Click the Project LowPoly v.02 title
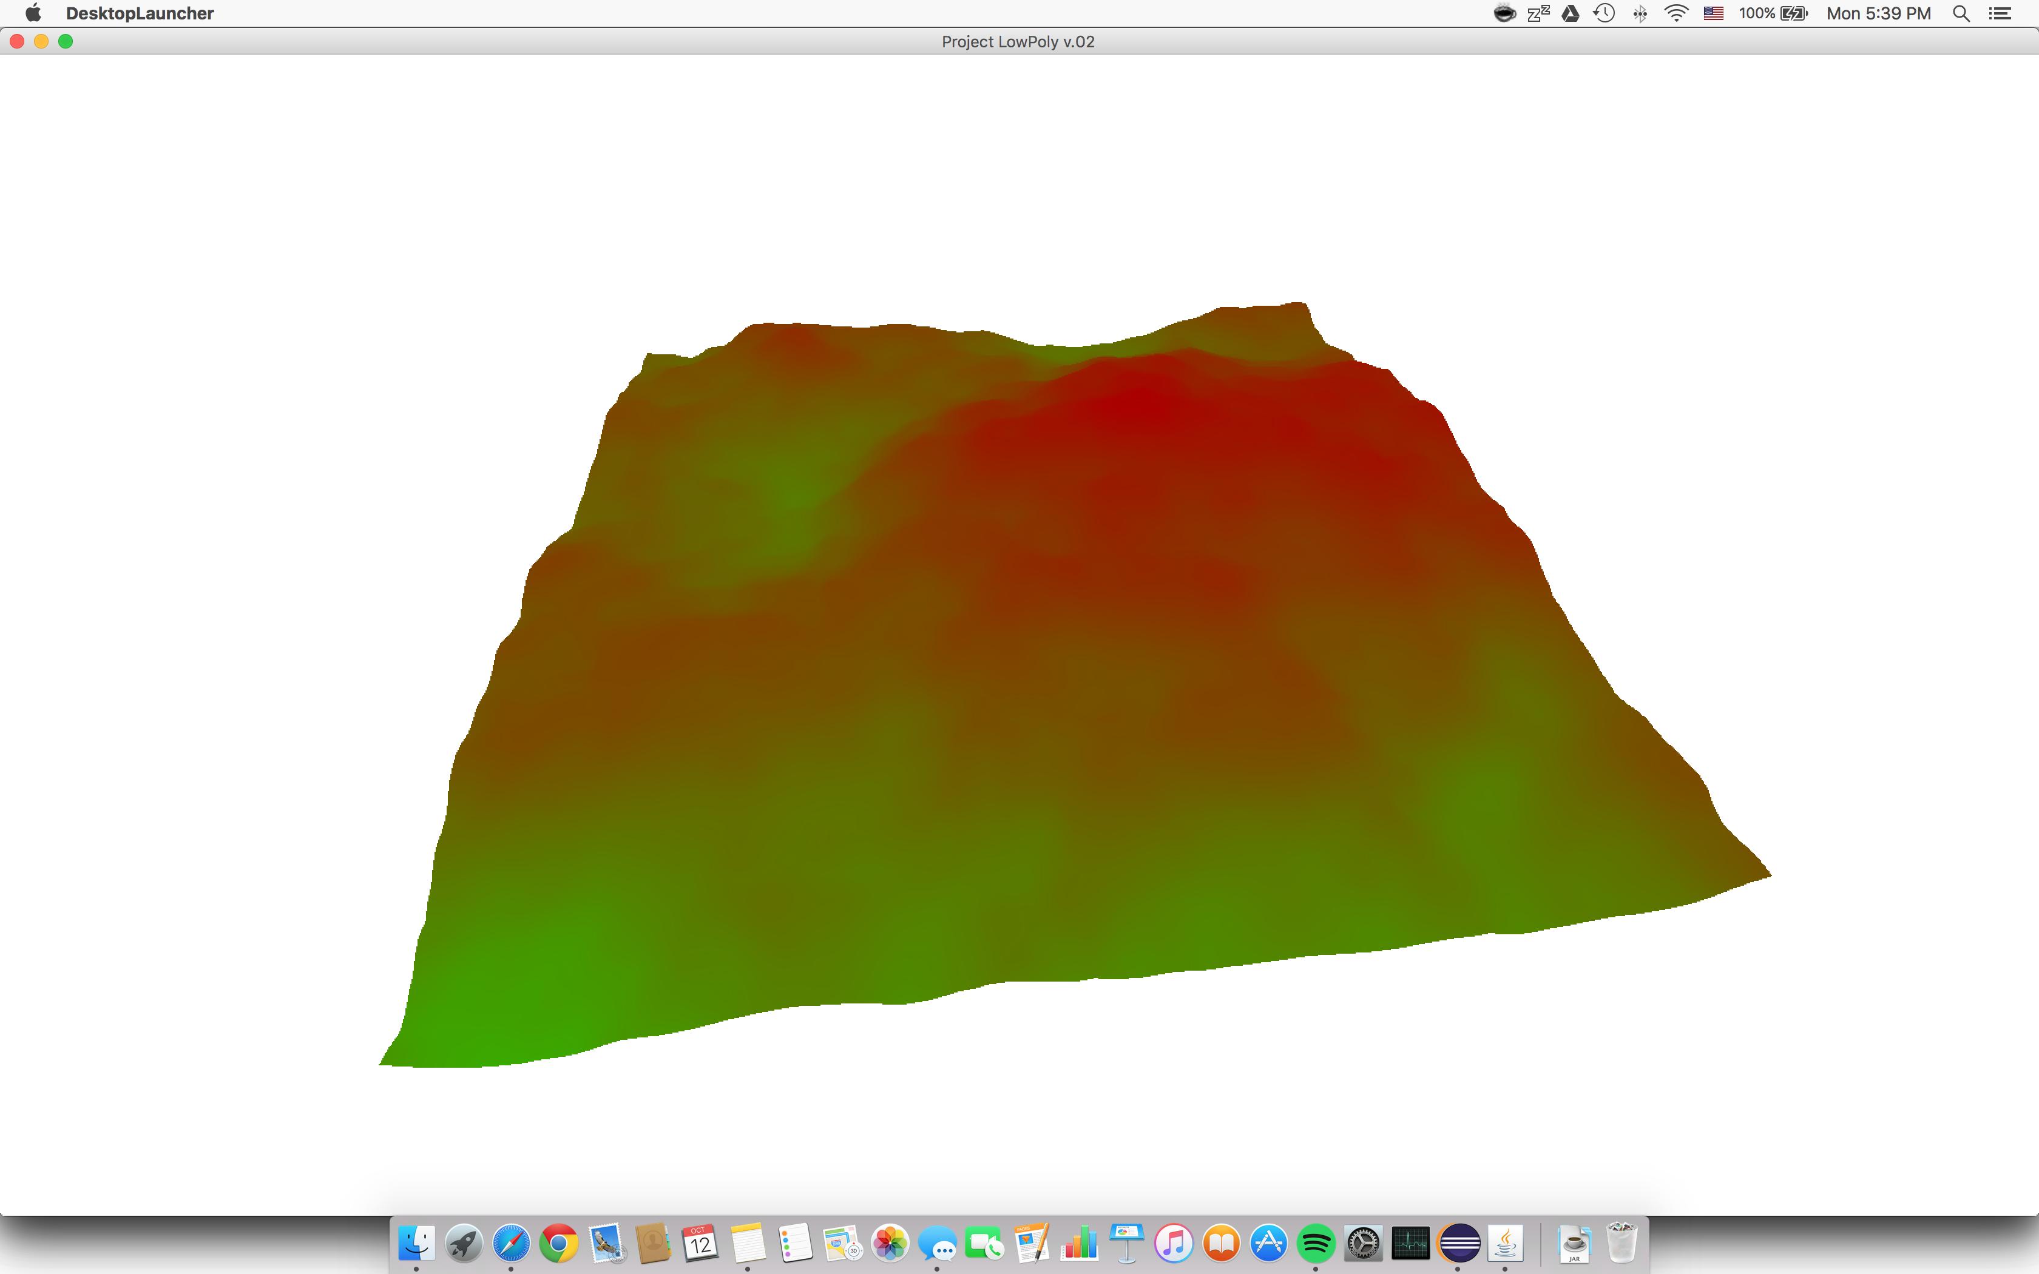The height and width of the screenshot is (1274, 2039). [x=1018, y=42]
